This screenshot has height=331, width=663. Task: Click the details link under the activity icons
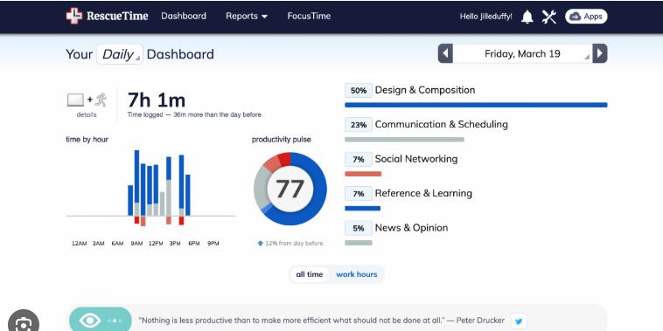87,114
